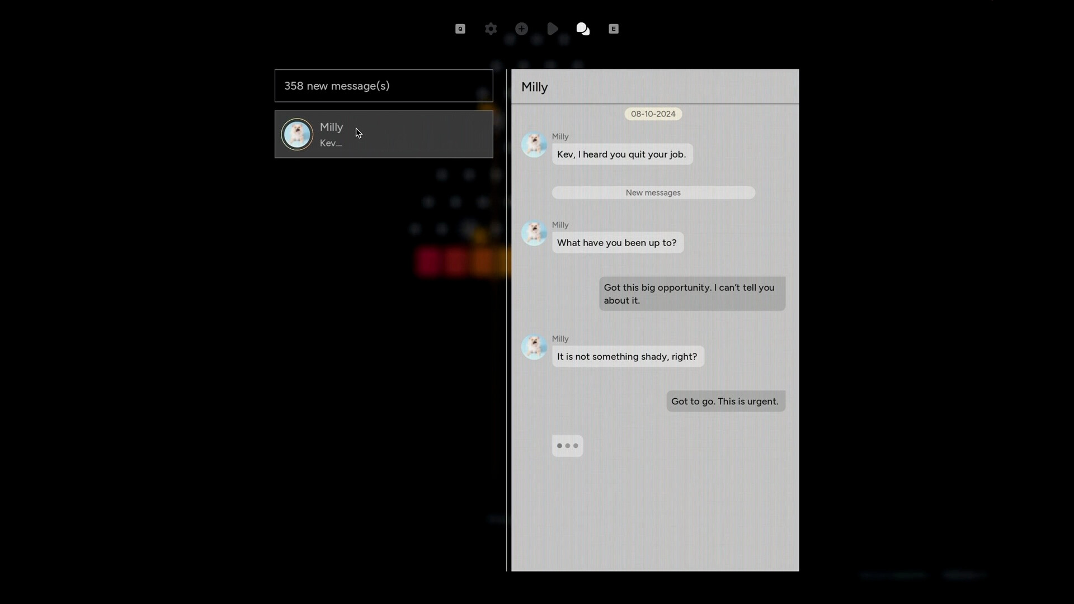Click the E shortcut key icon
The image size is (1074, 604).
(613, 29)
